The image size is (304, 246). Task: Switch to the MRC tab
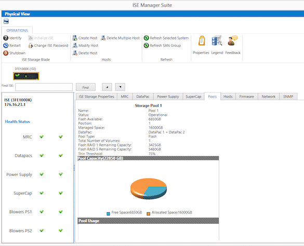coord(125,97)
